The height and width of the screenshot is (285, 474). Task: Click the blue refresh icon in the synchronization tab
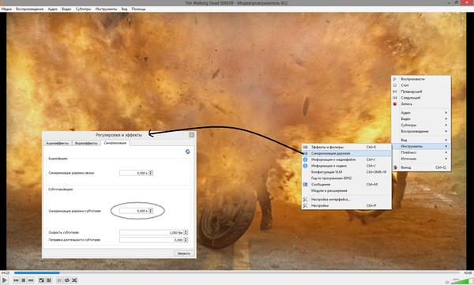[x=187, y=152]
